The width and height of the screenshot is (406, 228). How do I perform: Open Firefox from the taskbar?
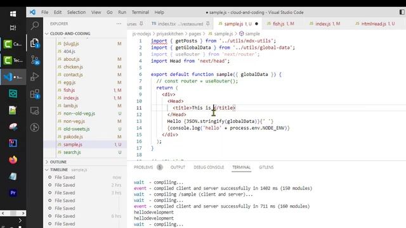(x=13, y=160)
